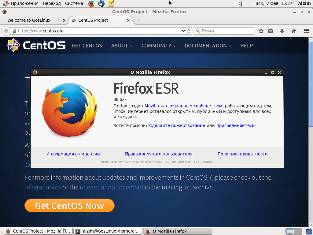Expand the COMMUNITY dropdown
This screenshot has height=235, width=313.
158,46
